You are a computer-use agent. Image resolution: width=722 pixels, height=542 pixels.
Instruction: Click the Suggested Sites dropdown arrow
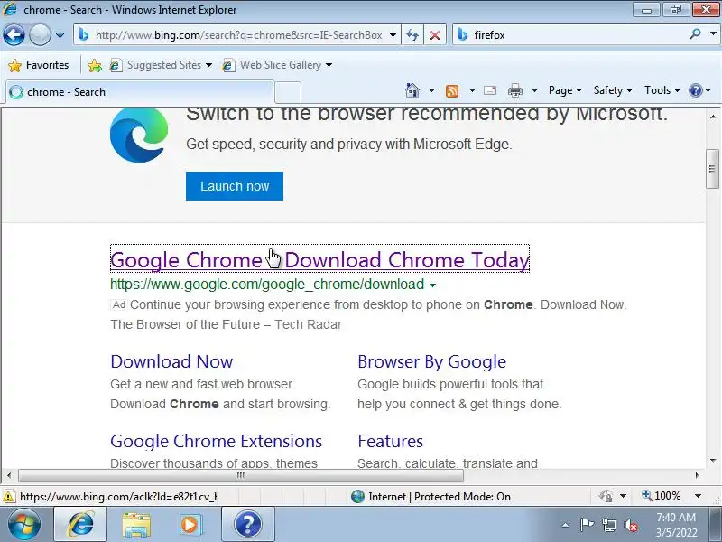coord(208,65)
